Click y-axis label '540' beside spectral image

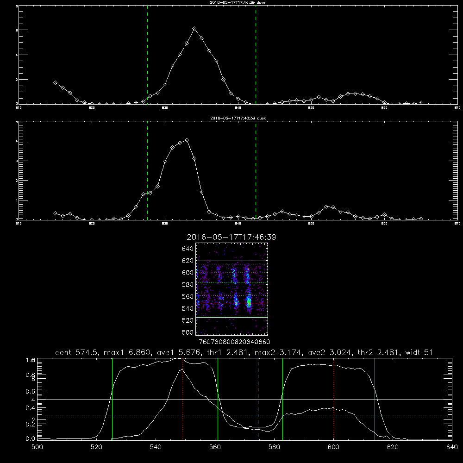click(x=188, y=308)
